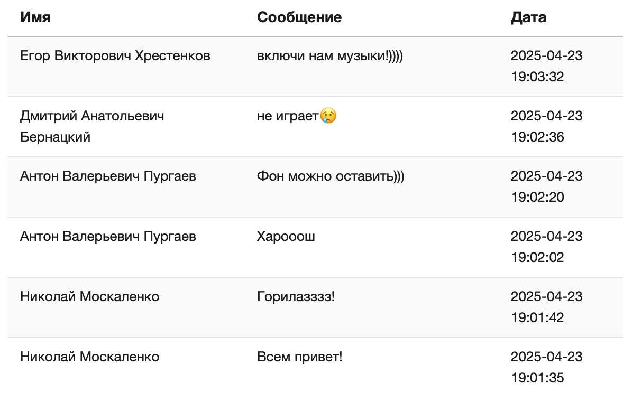Click the message включи нам музыки!))))
623x393 pixels.
pyautogui.click(x=330, y=55)
